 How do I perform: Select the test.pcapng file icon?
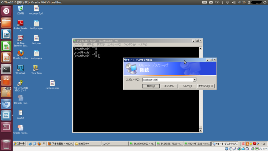[37, 55]
